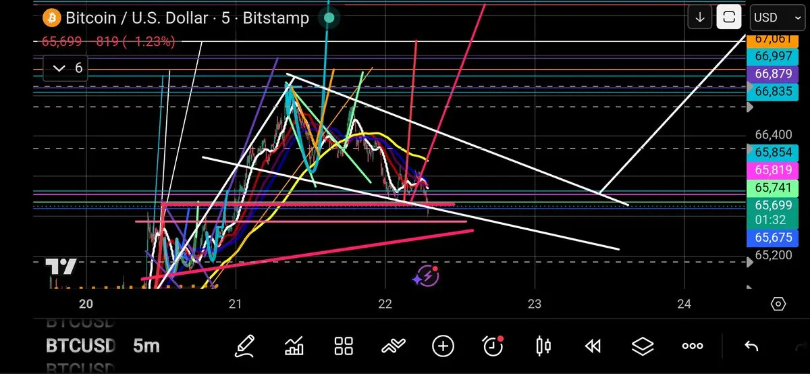
Task: Click the 66,400 price scale value
Action: tap(773, 135)
